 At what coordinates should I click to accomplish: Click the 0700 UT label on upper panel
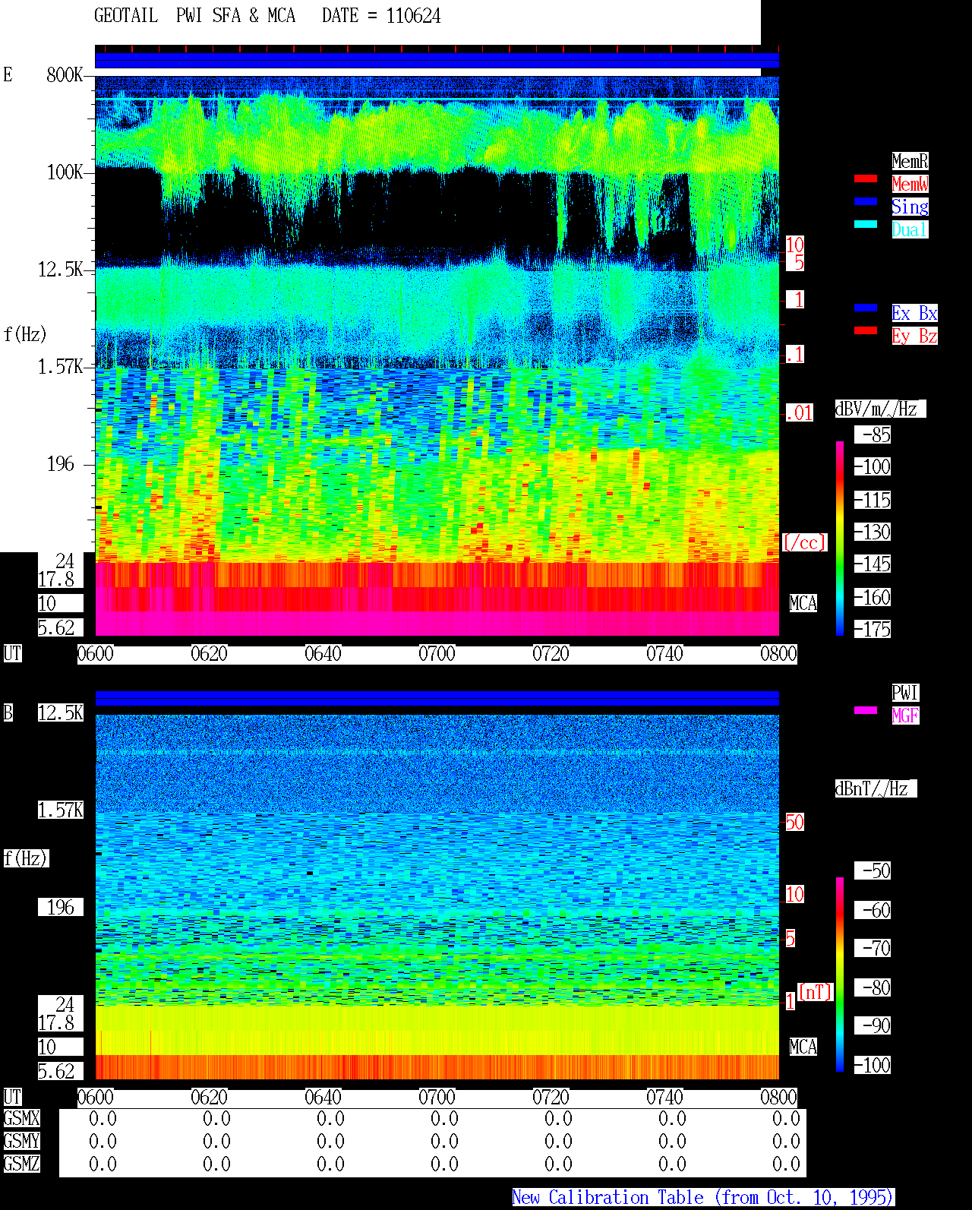coord(437,654)
